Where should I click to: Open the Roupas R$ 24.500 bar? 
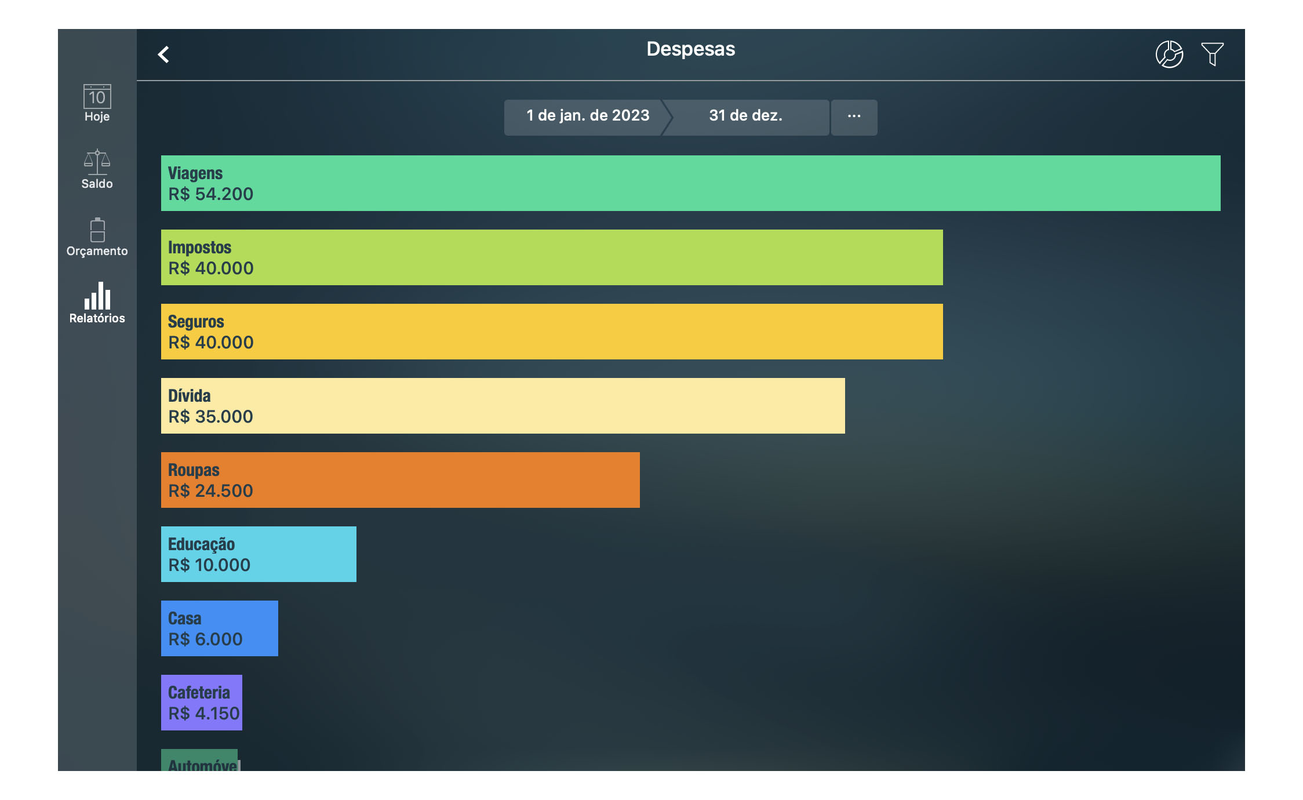[401, 480]
